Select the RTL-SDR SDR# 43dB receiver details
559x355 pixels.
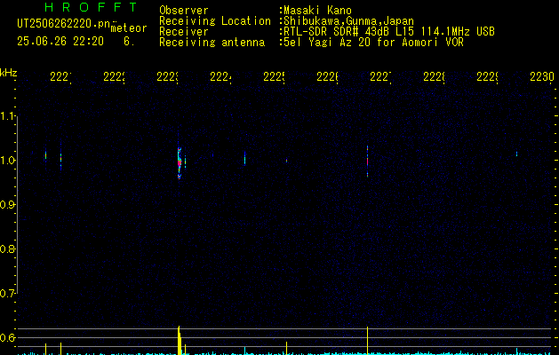tap(389, 32)
